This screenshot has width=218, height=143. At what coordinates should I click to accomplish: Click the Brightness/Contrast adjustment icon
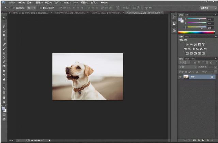click(x=187, y=44)
